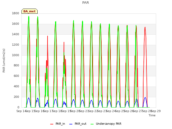Select the BA_met annotation label
Image resolution: width=172 pixels, height=129 pixels.
[30, 11]
